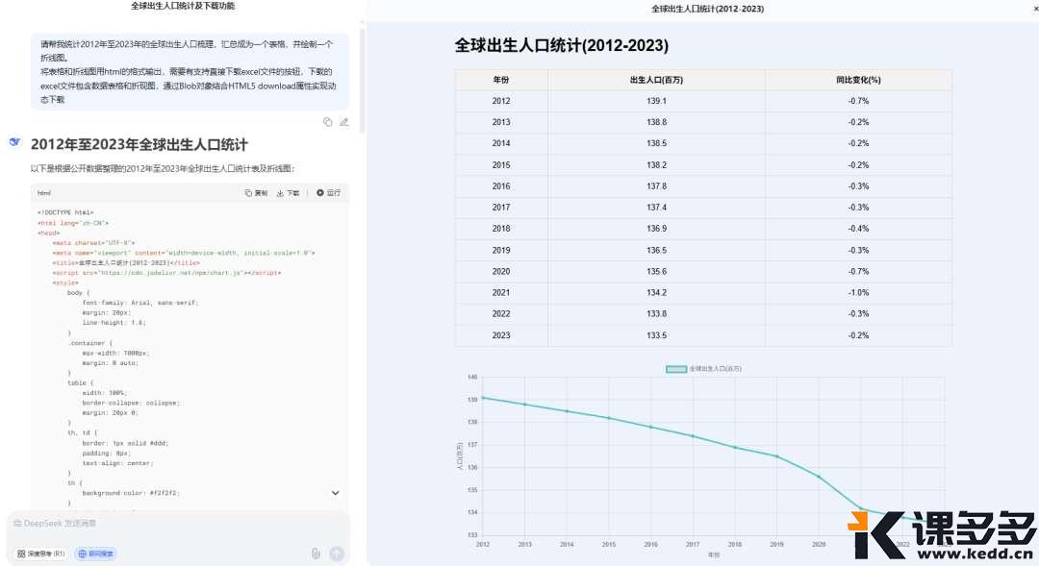Click the 2018 year cell
1039x566 pixels.
click(501, 229)
